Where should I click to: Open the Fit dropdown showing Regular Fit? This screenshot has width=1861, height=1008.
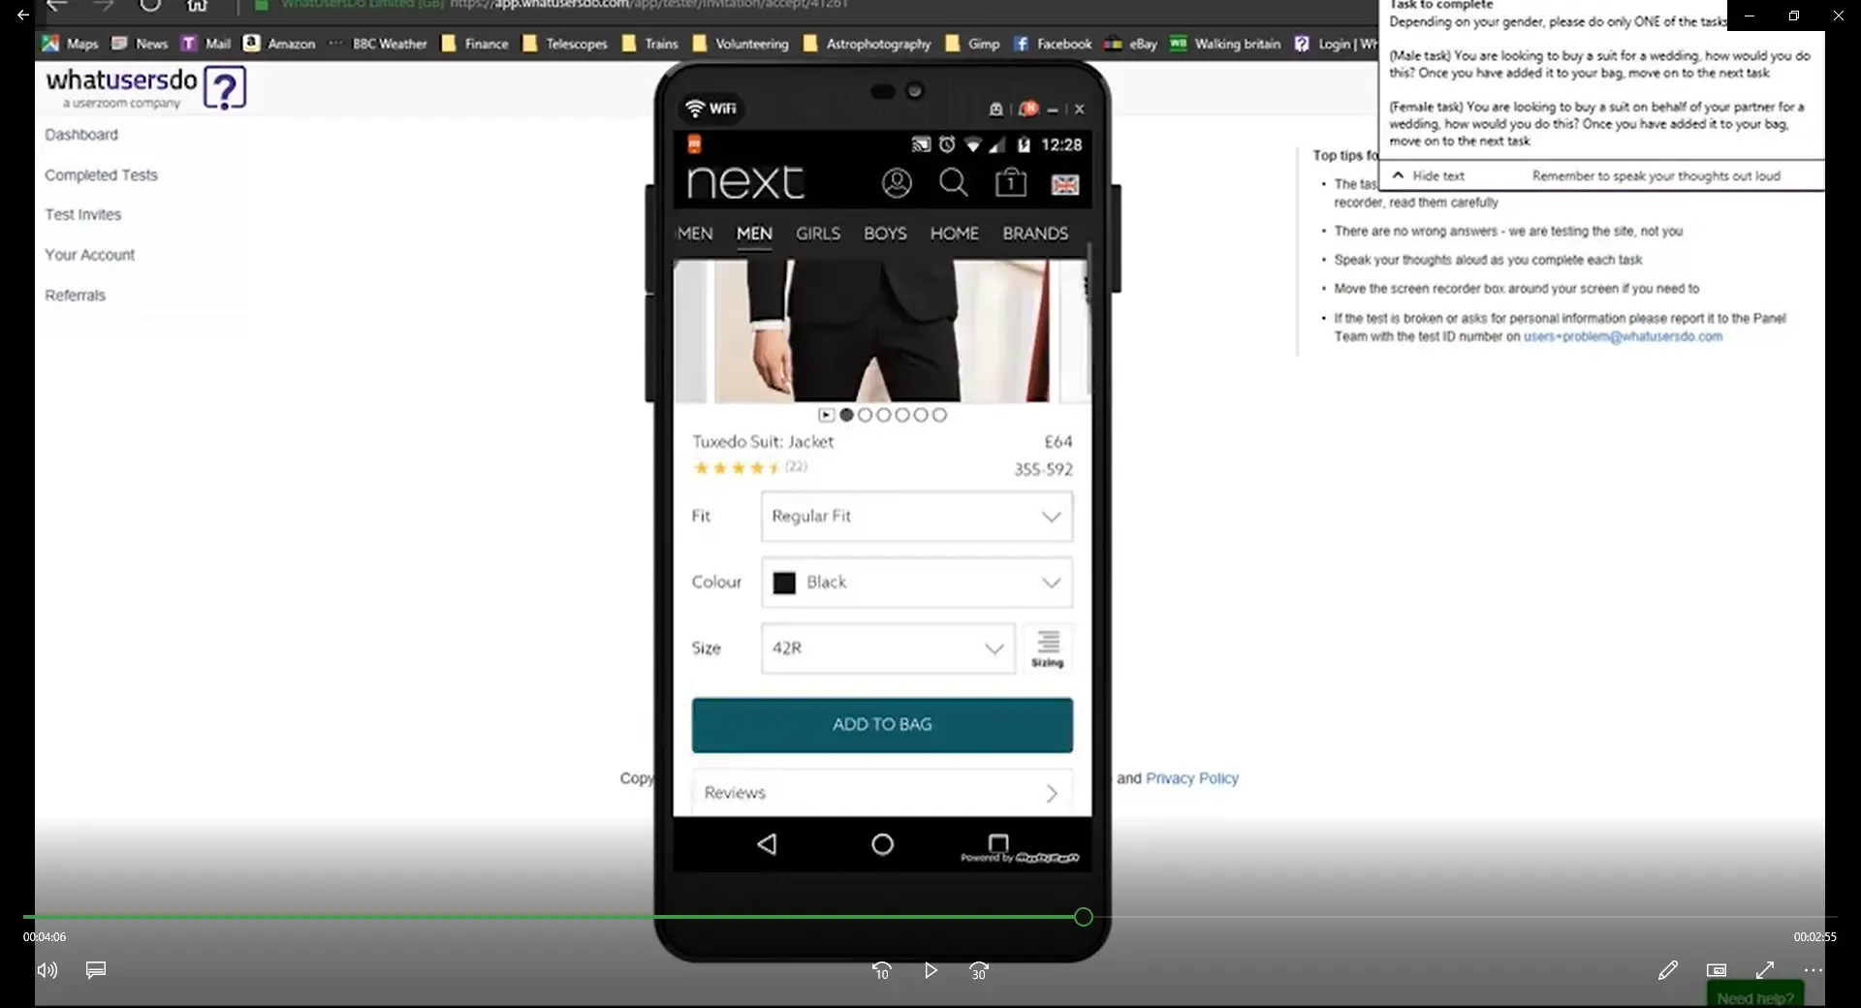(917, 517)
